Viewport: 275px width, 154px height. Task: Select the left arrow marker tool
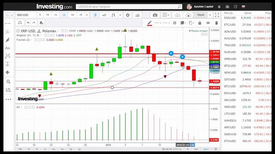tap(8, 72)
